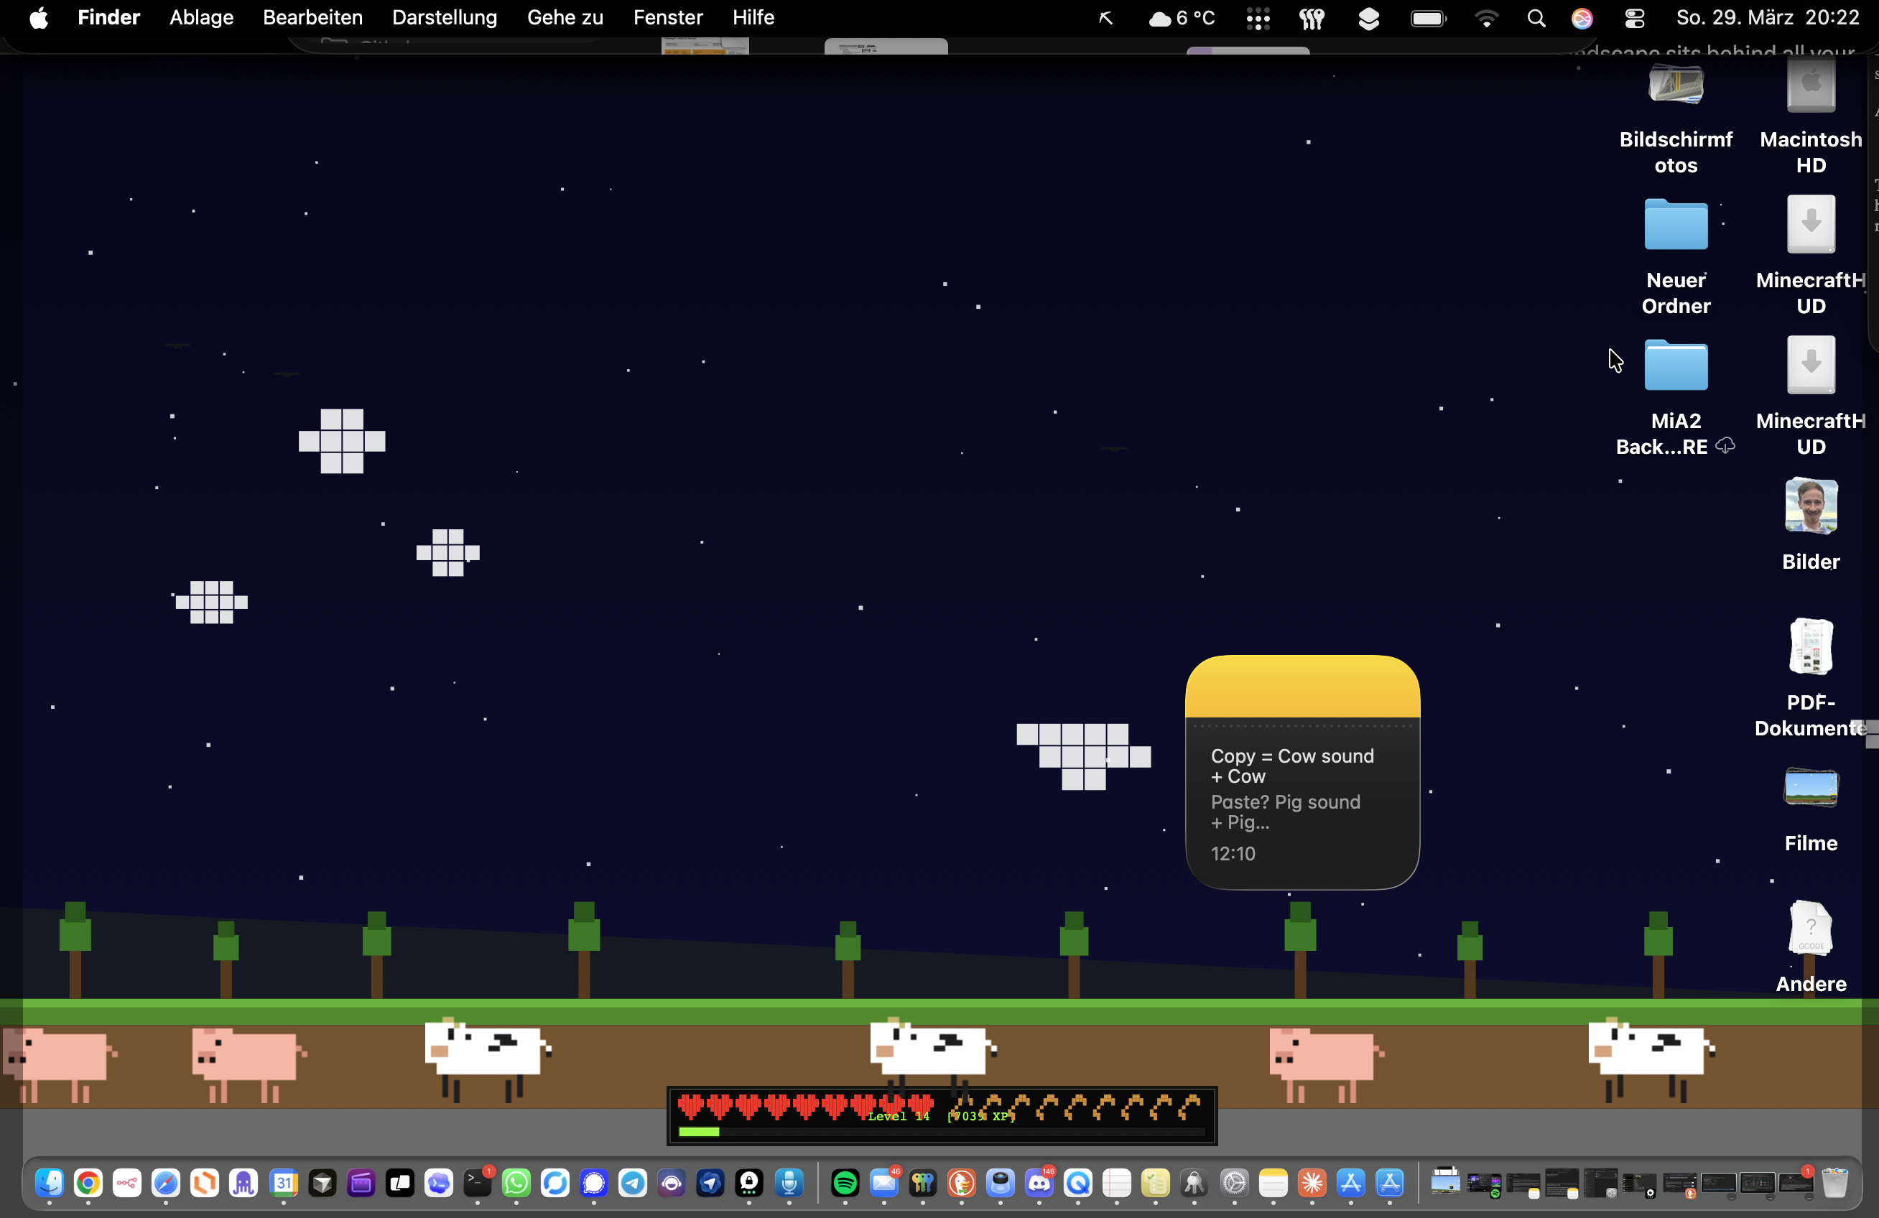Viewport: 1879px width, 1218px height.
Task: Select the Macintosh HD drive icon
Action: pyautogui.click(x=1811, y=84)
